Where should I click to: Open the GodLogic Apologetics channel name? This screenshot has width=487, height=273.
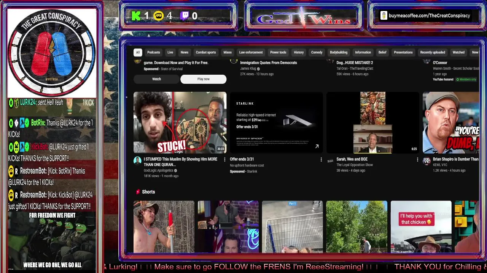(x=158, y=171)
